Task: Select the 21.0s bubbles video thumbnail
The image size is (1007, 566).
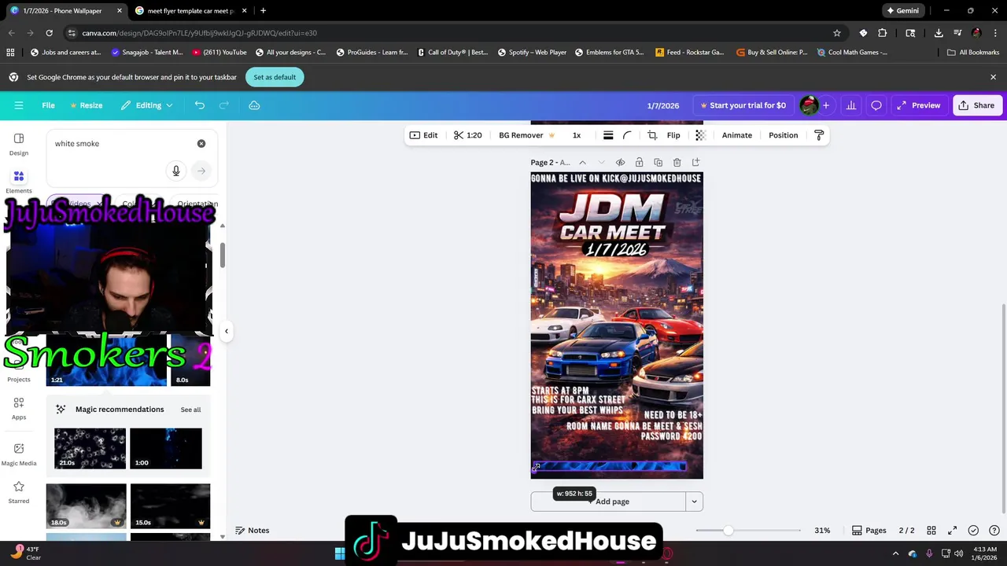Action: point(90,449)
